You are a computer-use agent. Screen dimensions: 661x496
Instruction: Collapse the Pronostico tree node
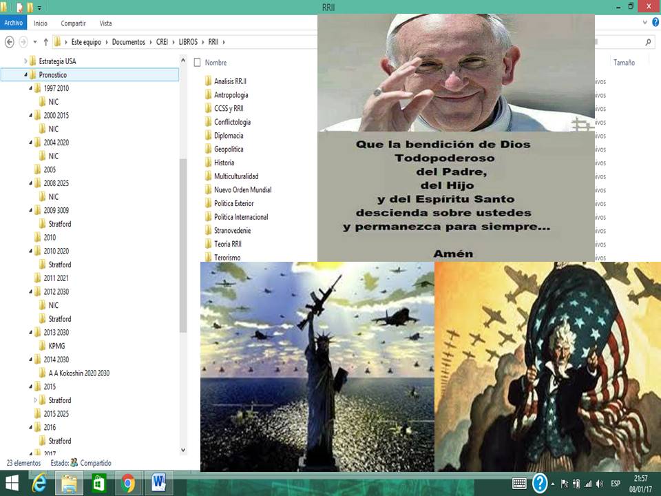pos(25,74)
